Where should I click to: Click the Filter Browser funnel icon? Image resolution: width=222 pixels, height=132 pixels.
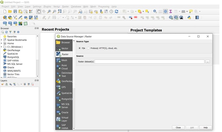tap(10, 32)
